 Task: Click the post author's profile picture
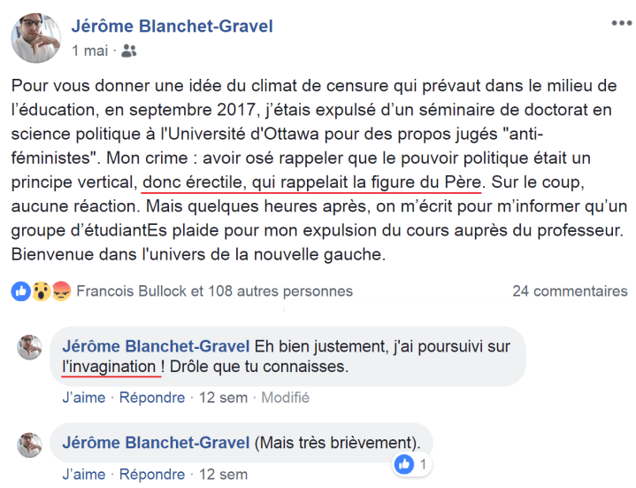35,36
